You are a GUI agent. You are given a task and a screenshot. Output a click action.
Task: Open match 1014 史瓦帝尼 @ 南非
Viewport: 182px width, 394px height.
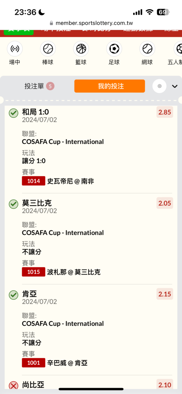point(58,181)
